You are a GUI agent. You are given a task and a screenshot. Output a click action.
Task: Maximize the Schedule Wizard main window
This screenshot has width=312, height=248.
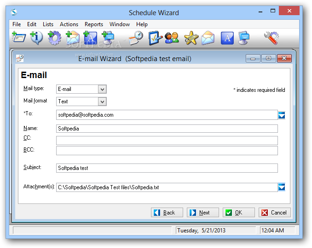point(273,11)
